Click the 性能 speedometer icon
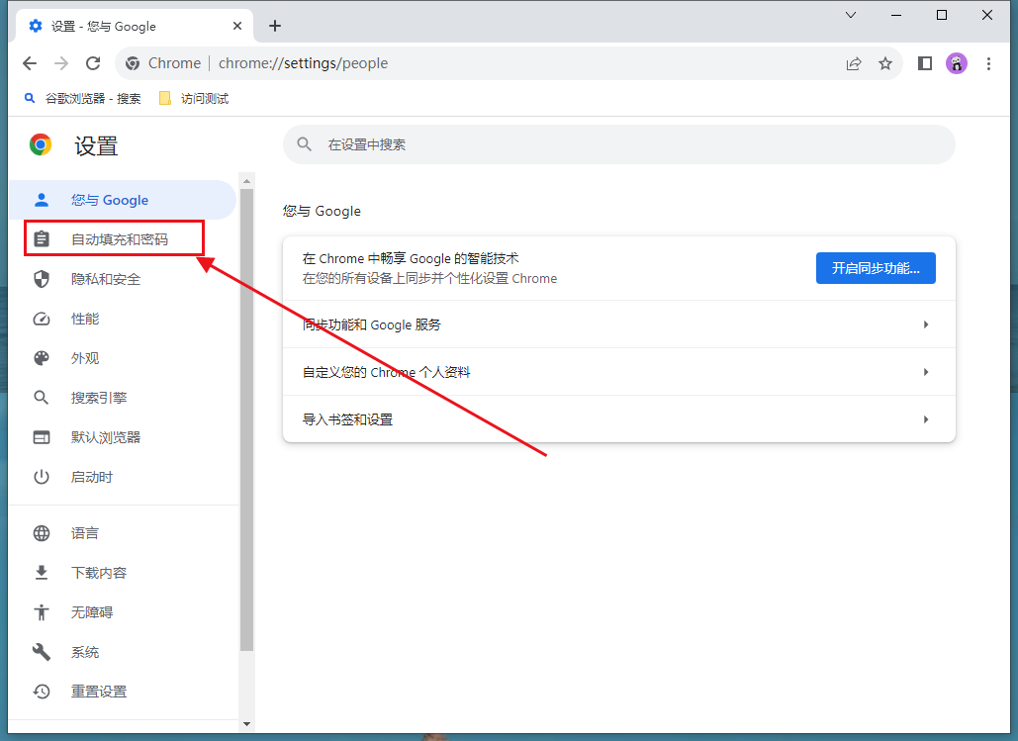The height and width of the screenshot is (741, 1018). [x=42, y=319]
